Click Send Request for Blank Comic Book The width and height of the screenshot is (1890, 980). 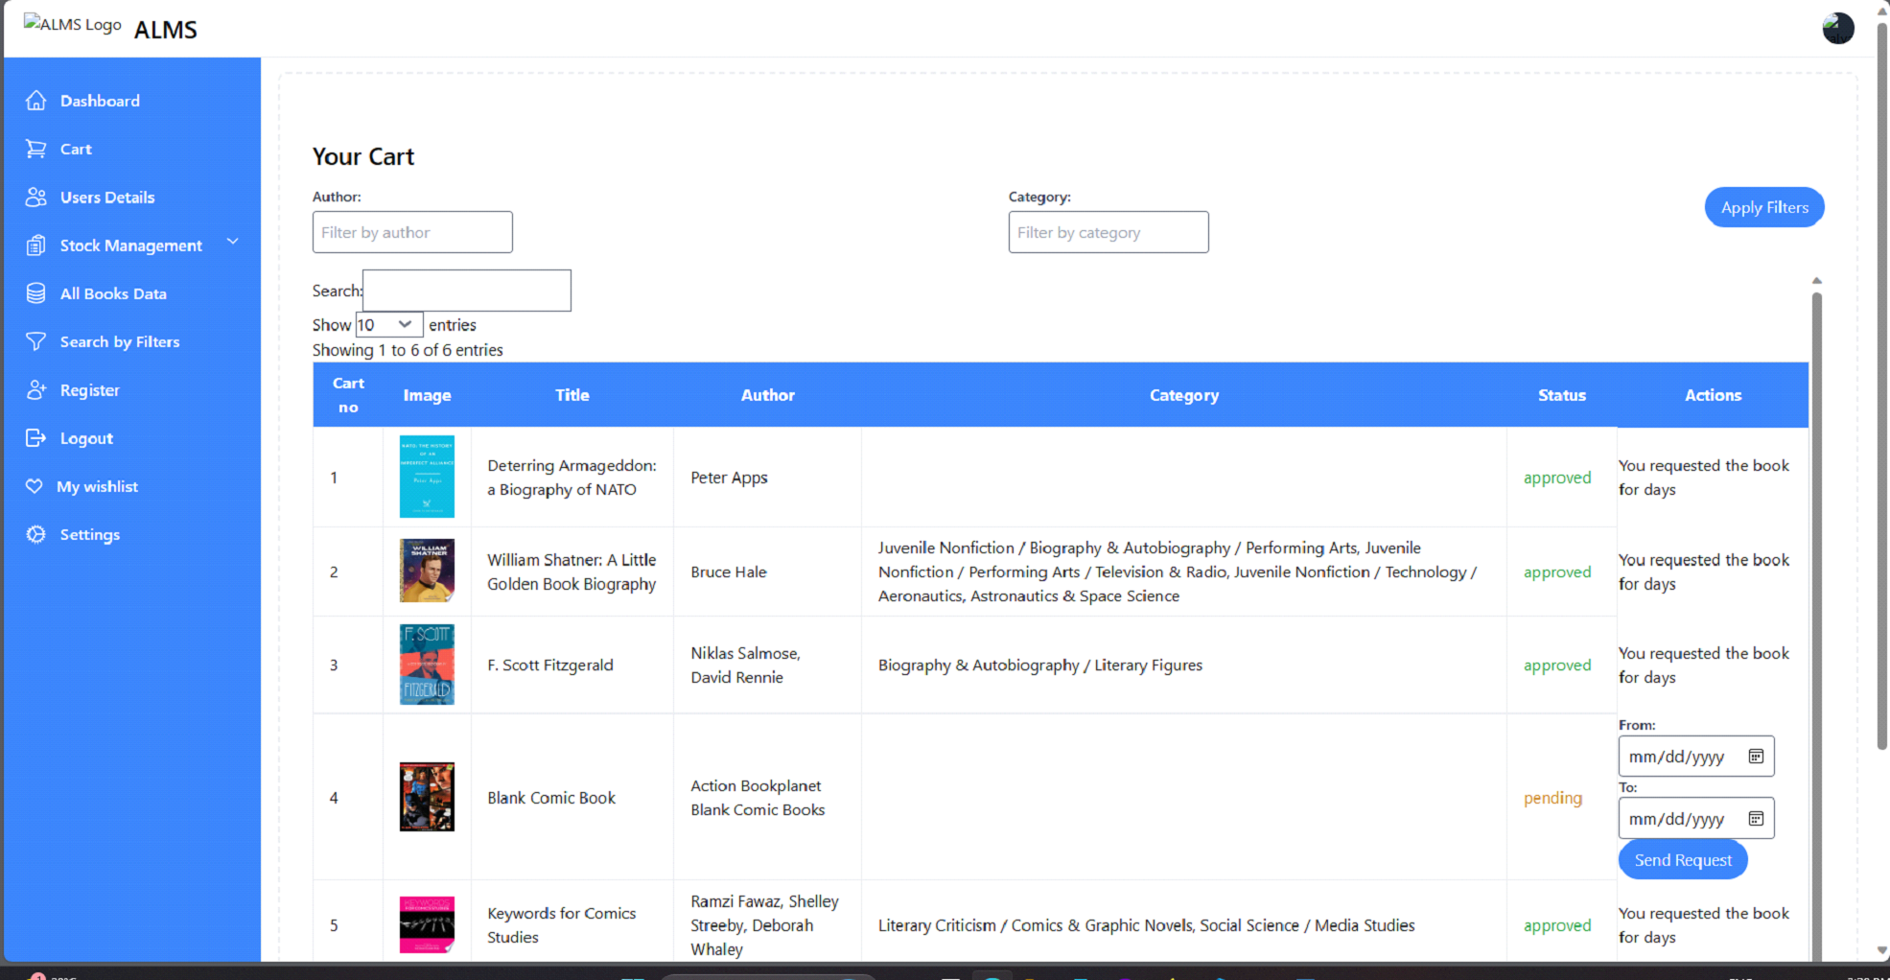1682,859
